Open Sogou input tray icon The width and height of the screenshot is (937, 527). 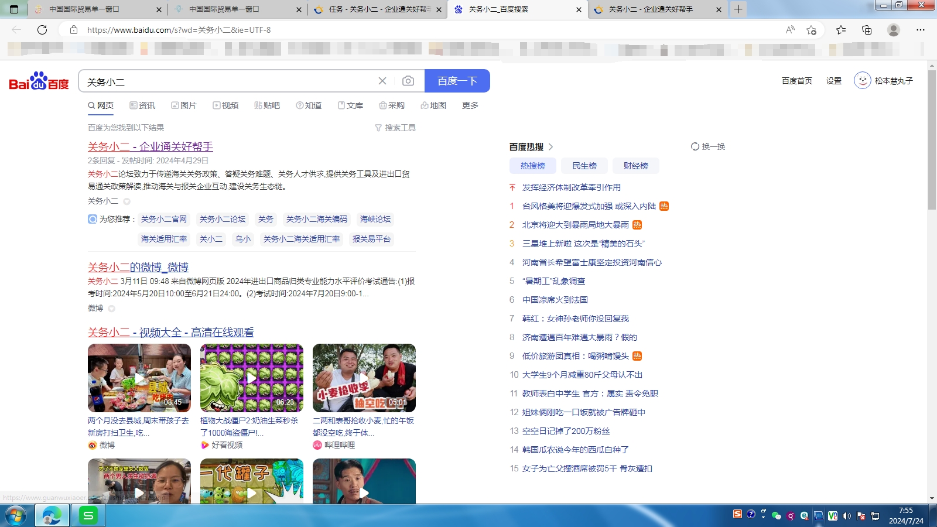[x=737, y=514]
